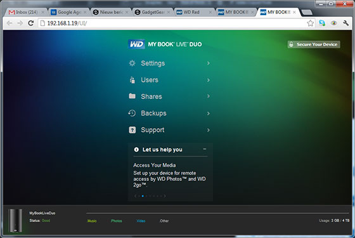
Task: Go forward in browser history
Action: (20, 23)
